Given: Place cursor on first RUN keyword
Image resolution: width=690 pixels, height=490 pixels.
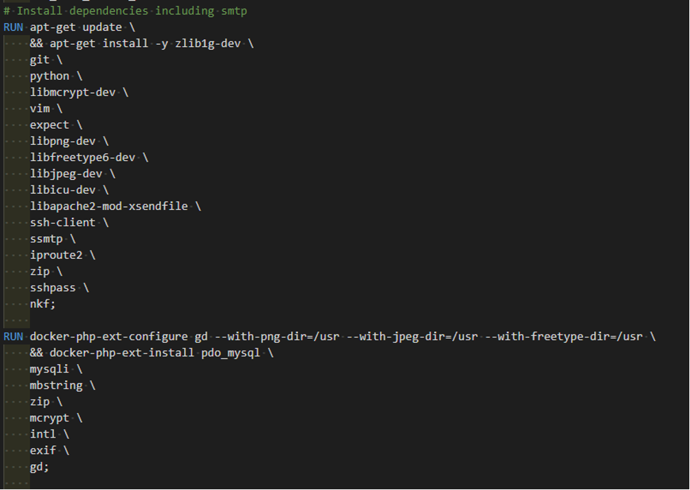Looking at the screenshot, I should 13,27.
